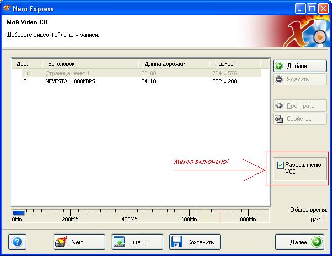Sort by the Дор. column header
332x267 pixels.
pyautogui.click(x=27, y=64)
